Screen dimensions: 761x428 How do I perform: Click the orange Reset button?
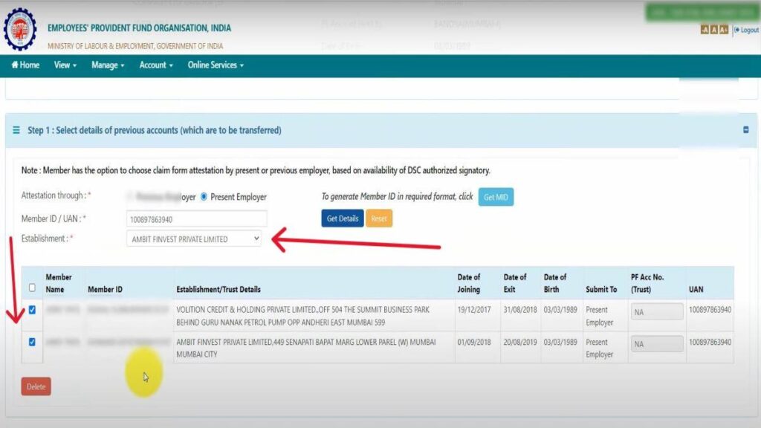pyautogui.click(x=379, y=218)
